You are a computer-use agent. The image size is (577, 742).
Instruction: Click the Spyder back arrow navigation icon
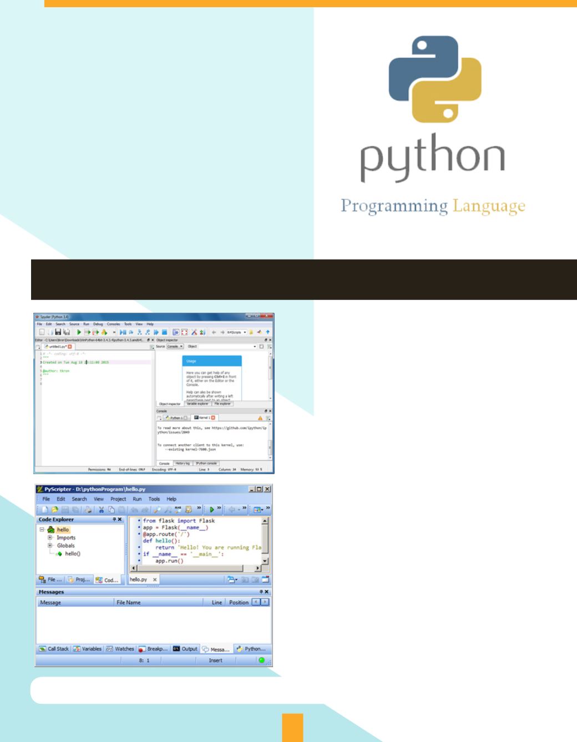pos(214,332)
